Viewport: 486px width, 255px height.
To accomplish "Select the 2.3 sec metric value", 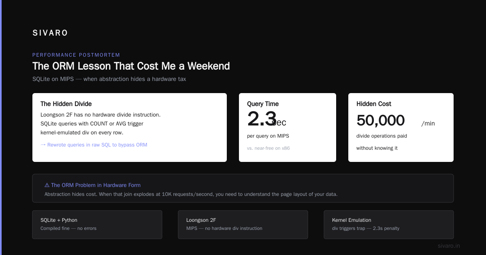I will tap(266, 120).
